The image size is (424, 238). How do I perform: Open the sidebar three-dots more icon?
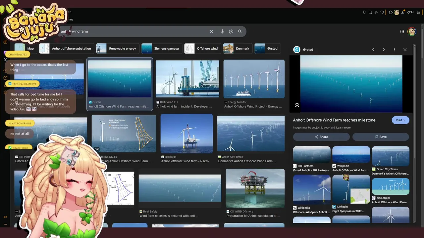point(5,224)
